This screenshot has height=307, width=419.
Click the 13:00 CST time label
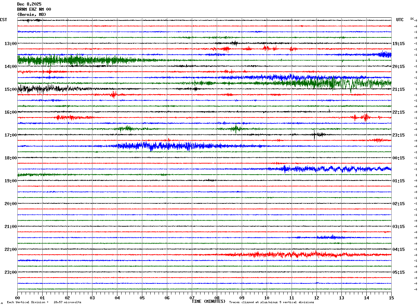[11, 44]
